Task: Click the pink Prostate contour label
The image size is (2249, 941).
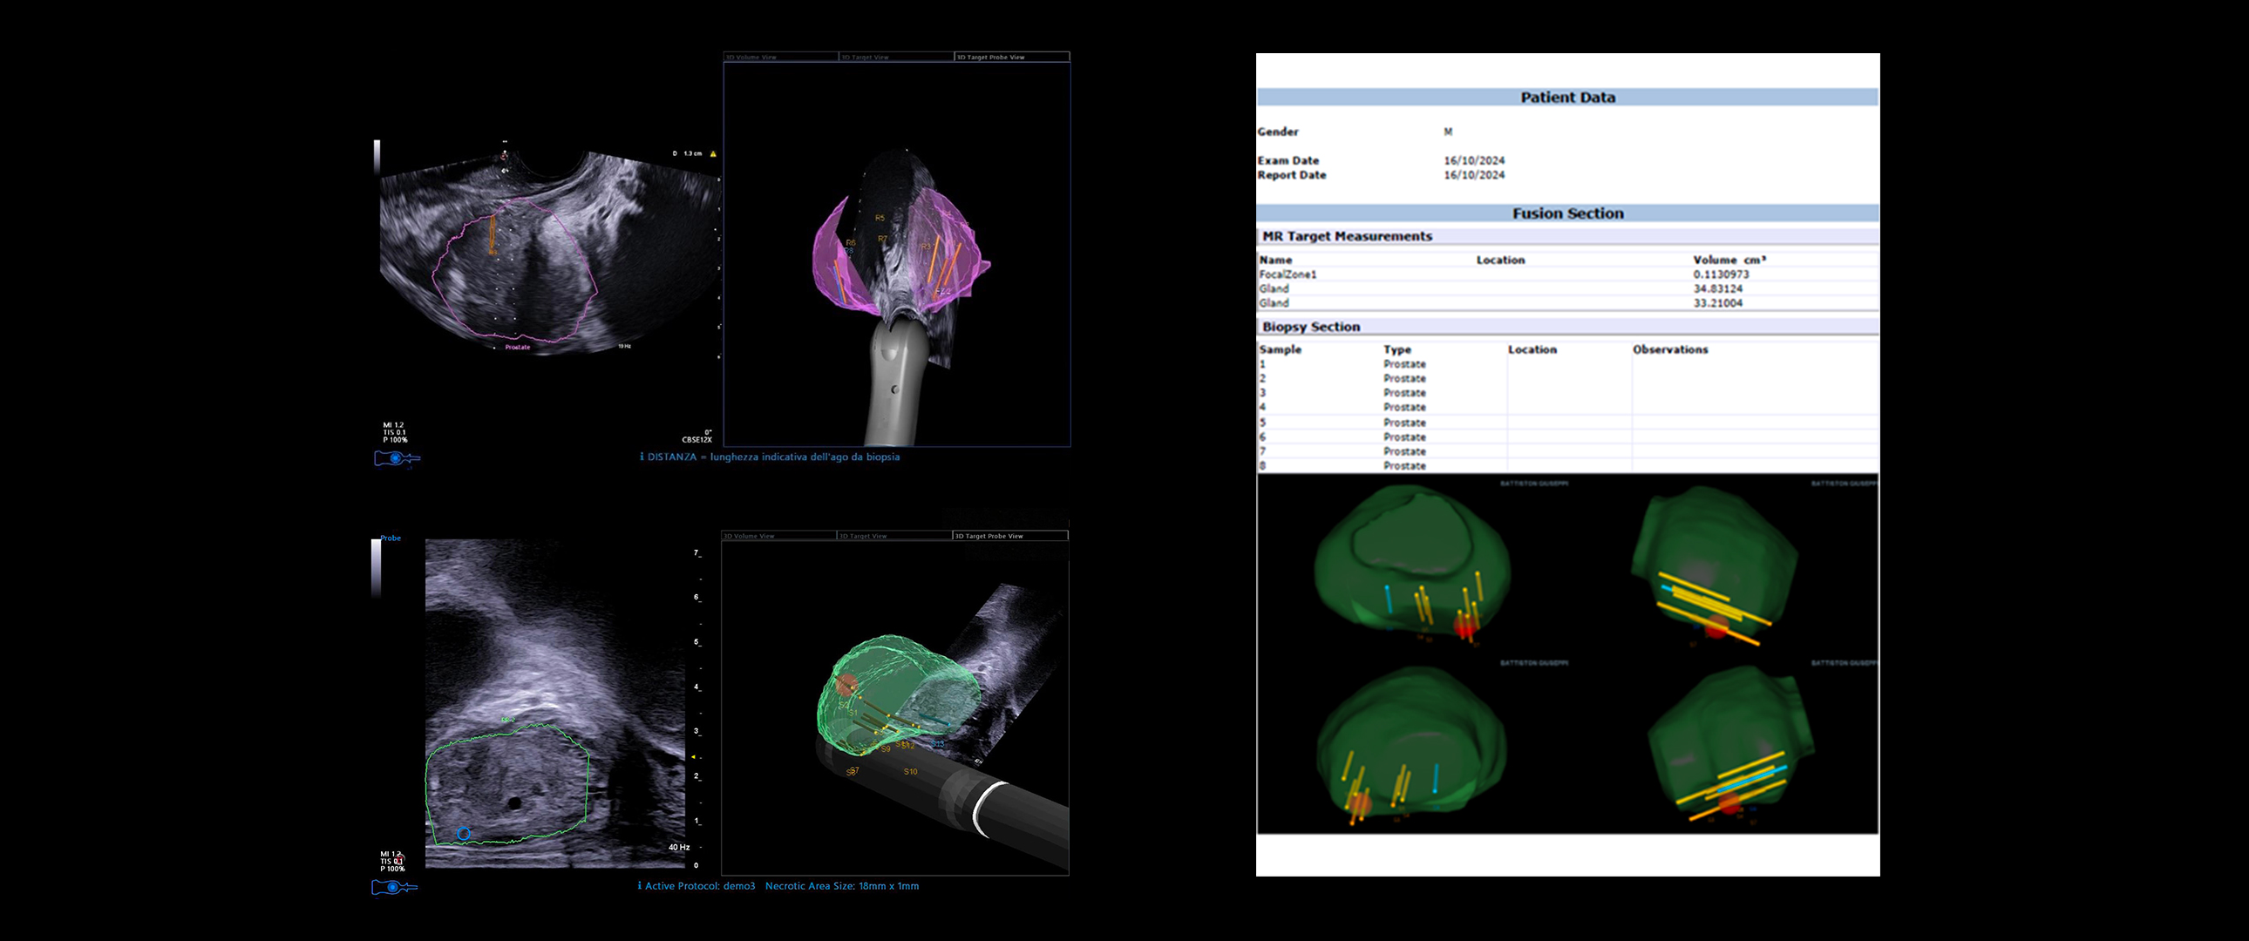Action: 517,348
